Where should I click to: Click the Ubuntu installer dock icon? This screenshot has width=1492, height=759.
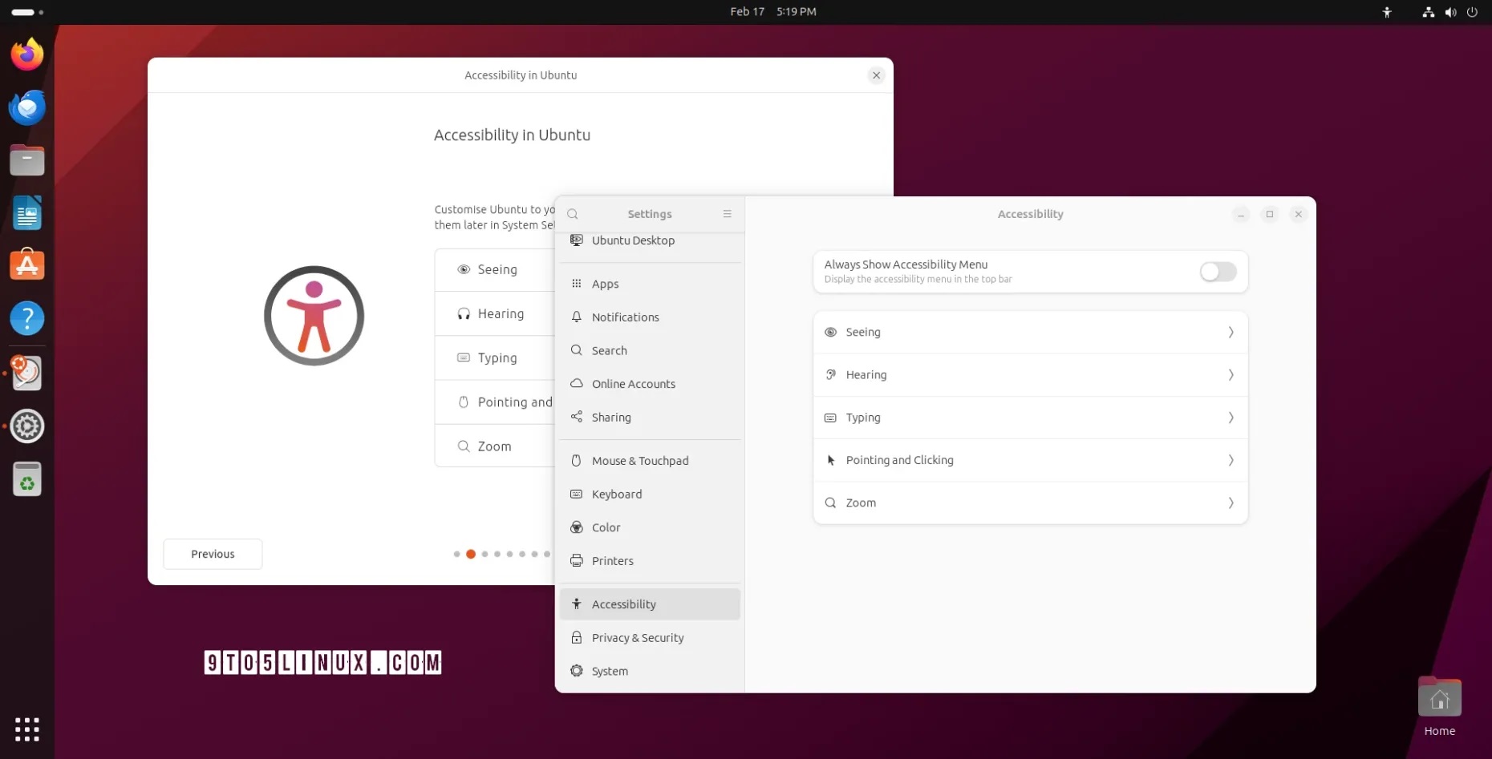coord(27,373)
